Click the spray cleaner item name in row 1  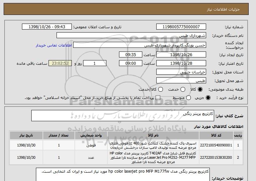[153, 145]
